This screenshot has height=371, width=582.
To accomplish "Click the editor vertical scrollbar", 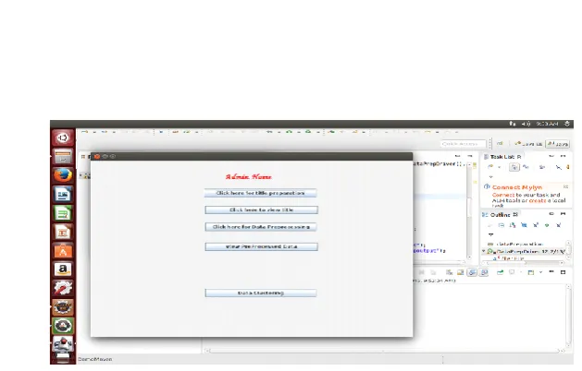I will 469,210.
